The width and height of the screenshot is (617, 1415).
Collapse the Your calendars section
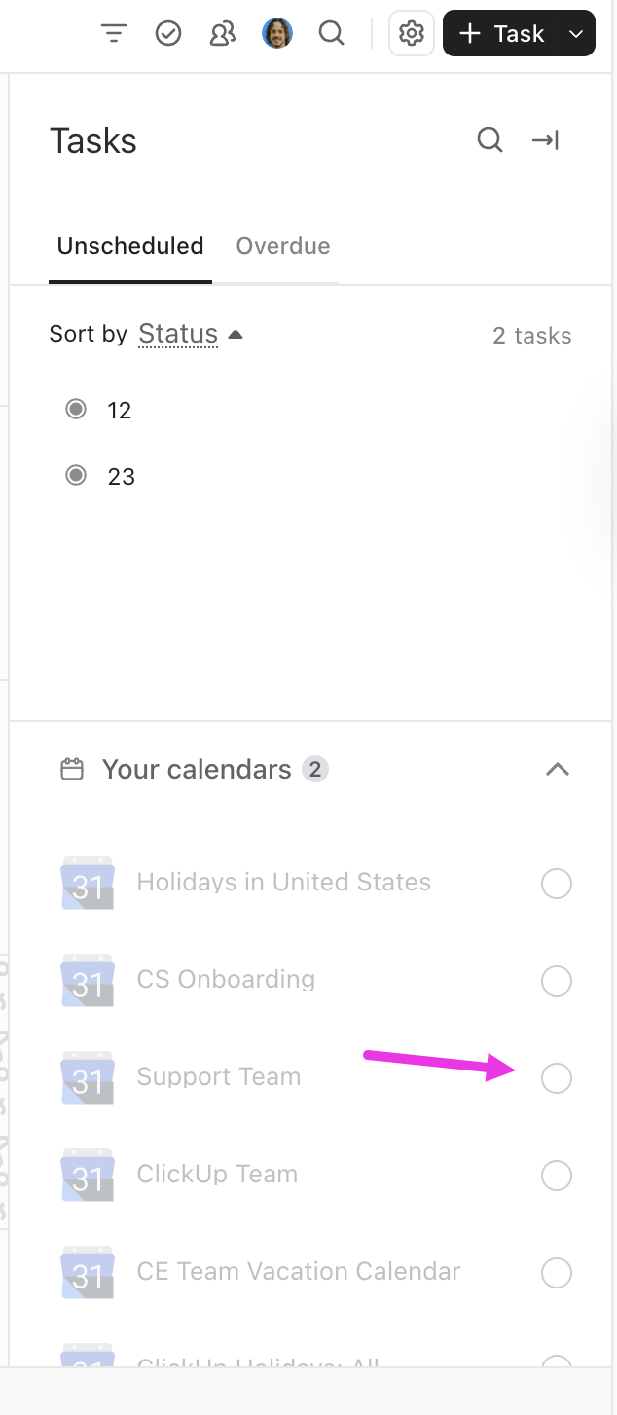[557, 769]
